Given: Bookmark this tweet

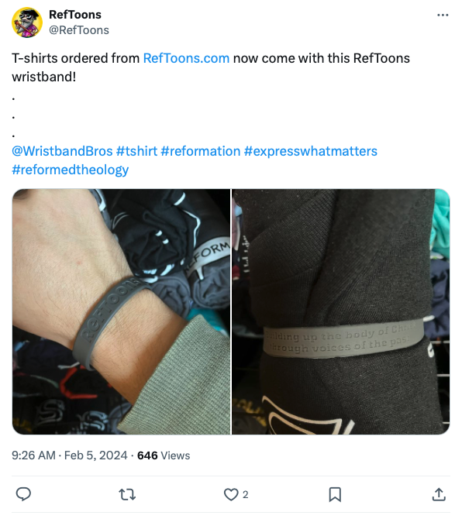Looking at the screenshot, I should tap(335, 494).
